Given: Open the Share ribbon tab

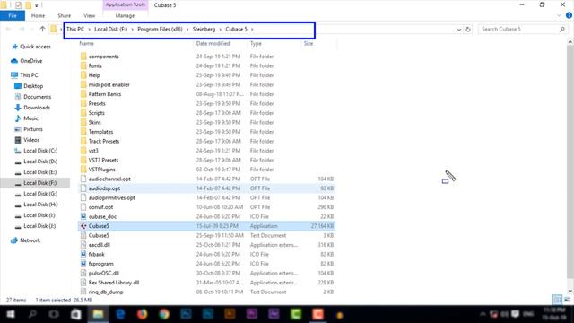Looking at the screenshot, I should click(x=64, y=16).
